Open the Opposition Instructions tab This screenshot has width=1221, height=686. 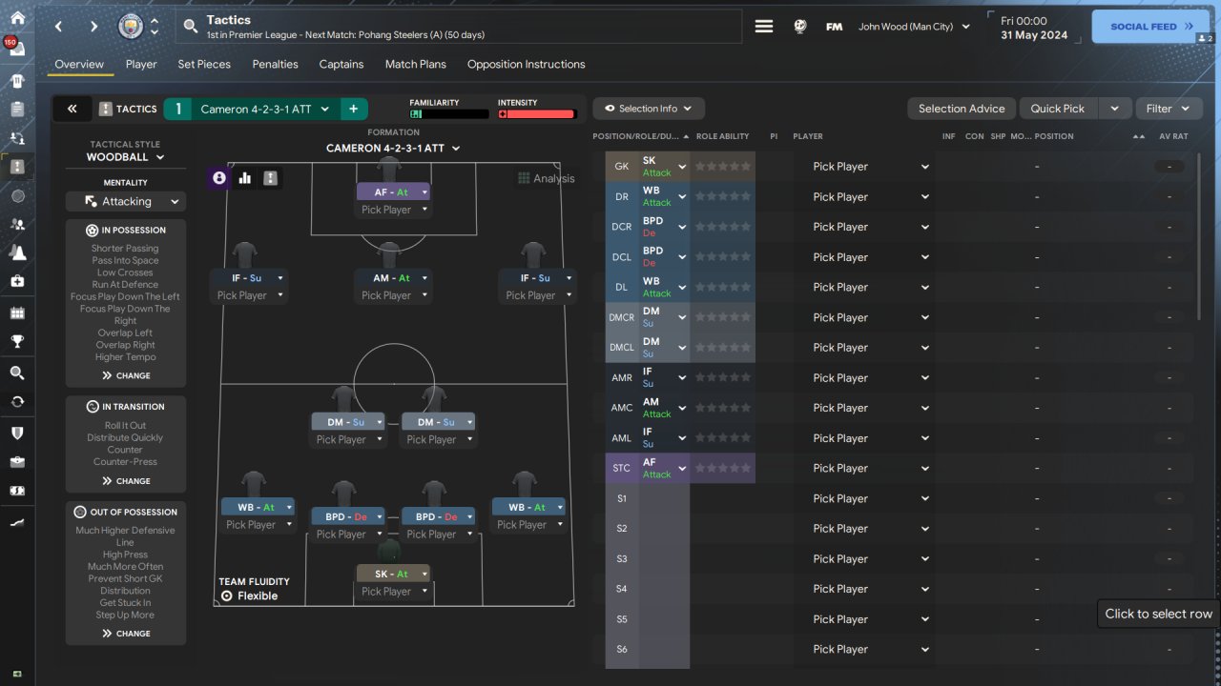coord(527,65)
